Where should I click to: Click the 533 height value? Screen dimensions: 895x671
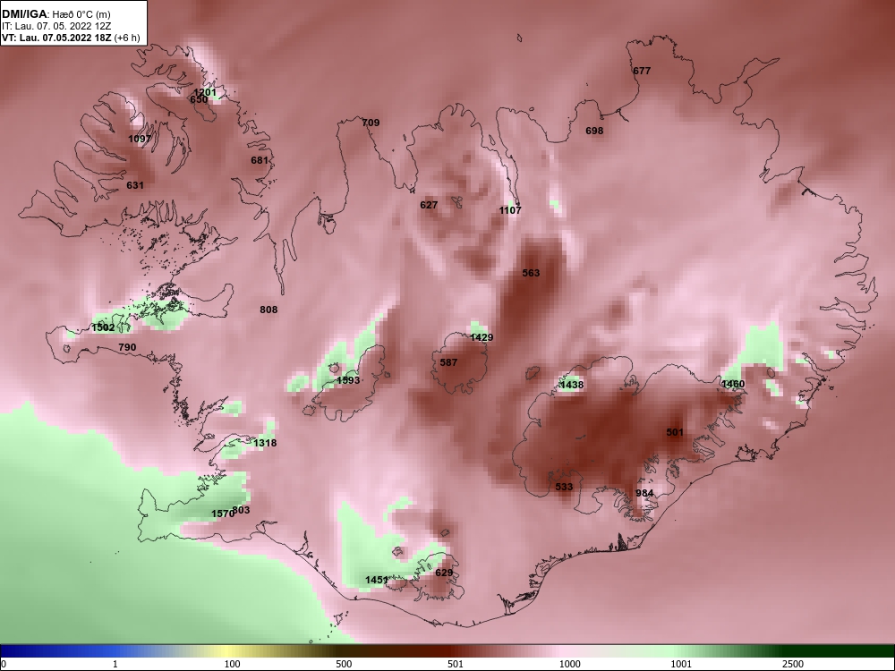pyautogui.click(x=564, y=487)
